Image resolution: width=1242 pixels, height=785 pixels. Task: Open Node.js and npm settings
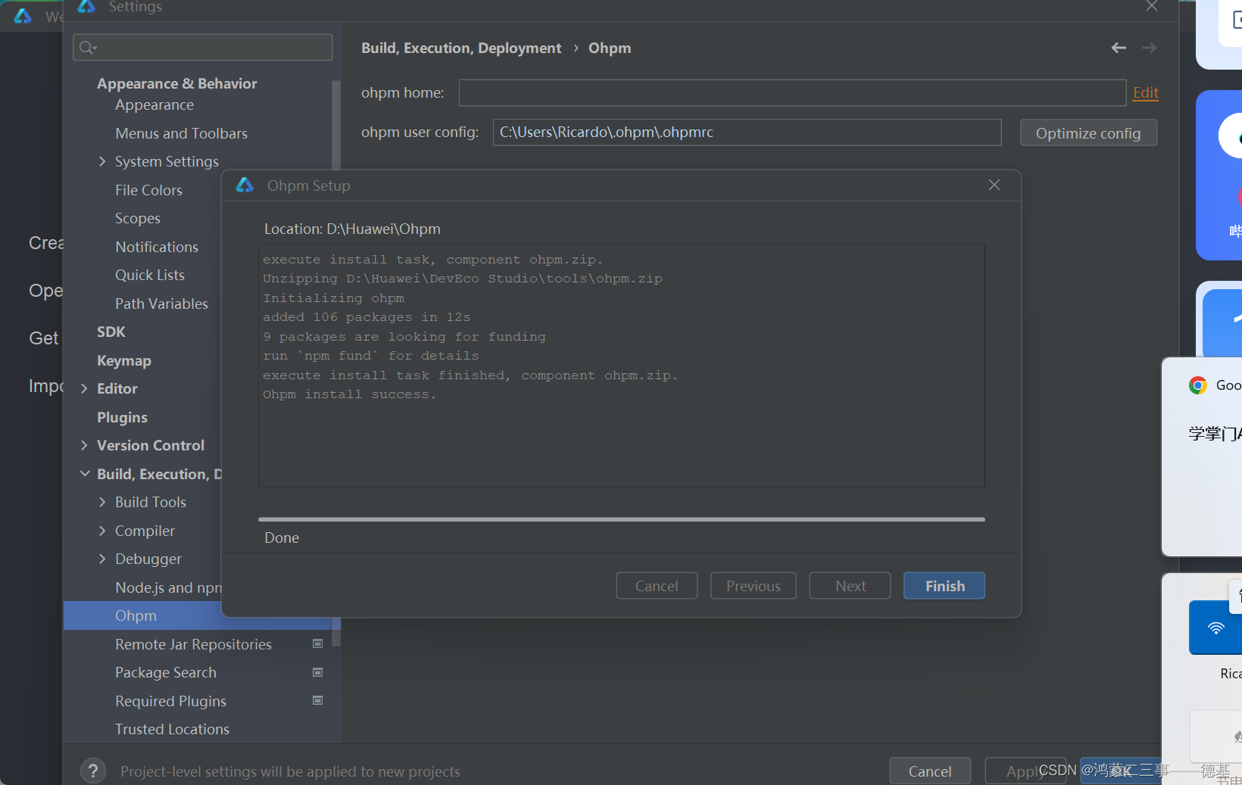(x=168, y=587)
